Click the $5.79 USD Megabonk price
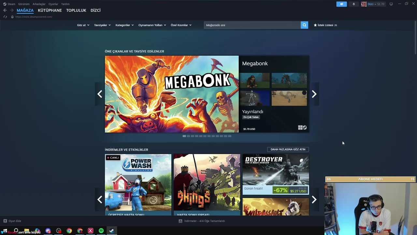This screenshot has width=417, height=235. tap(249, 129)
